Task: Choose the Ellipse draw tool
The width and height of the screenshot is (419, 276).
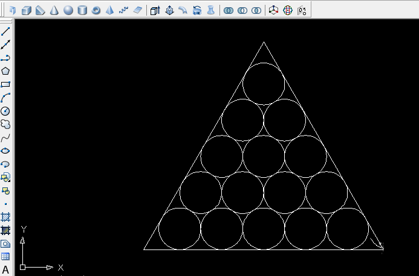Action: [x=5, y=151]
